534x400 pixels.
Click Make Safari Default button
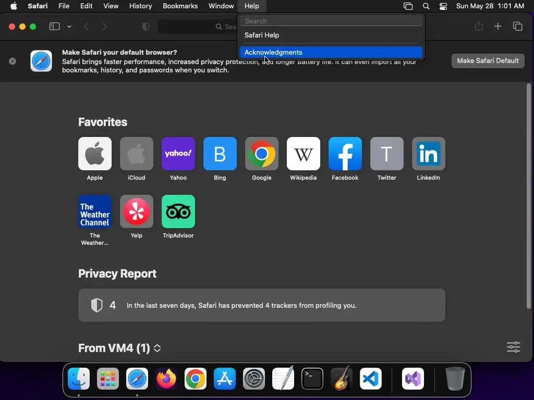[x=488, y=61]
